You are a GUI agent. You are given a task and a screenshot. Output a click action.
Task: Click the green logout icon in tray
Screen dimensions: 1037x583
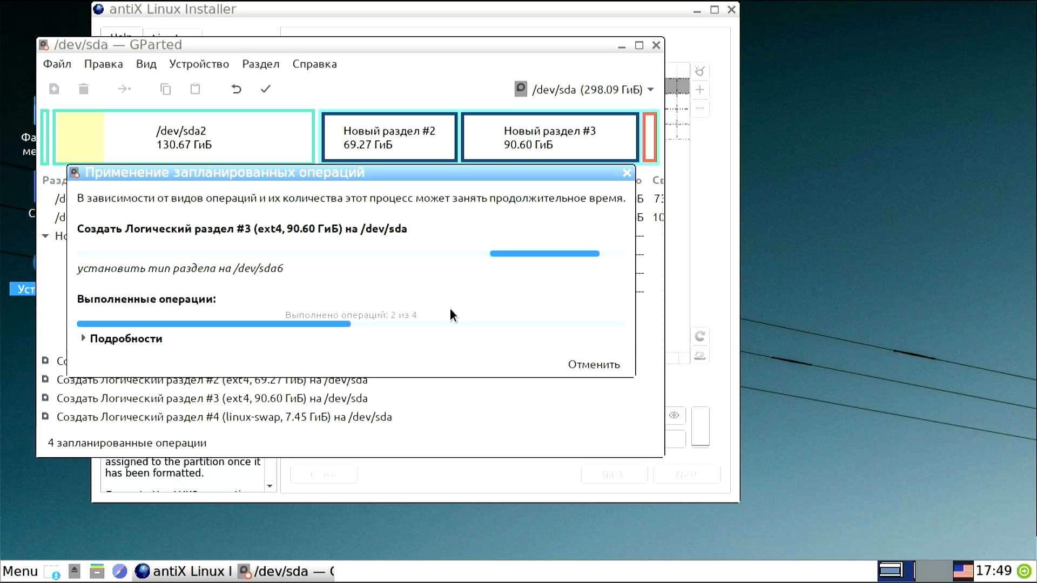point(1024,571)
